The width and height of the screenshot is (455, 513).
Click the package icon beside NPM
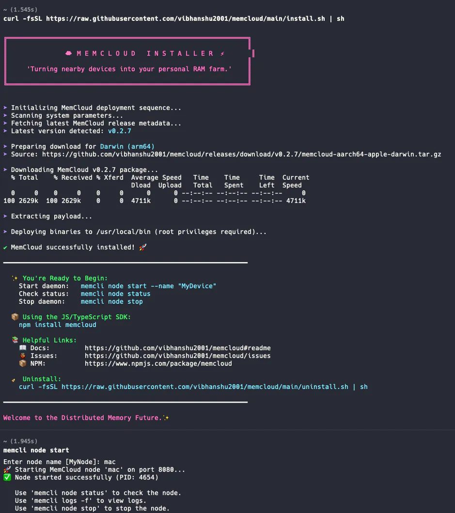[x=23, y=363]
